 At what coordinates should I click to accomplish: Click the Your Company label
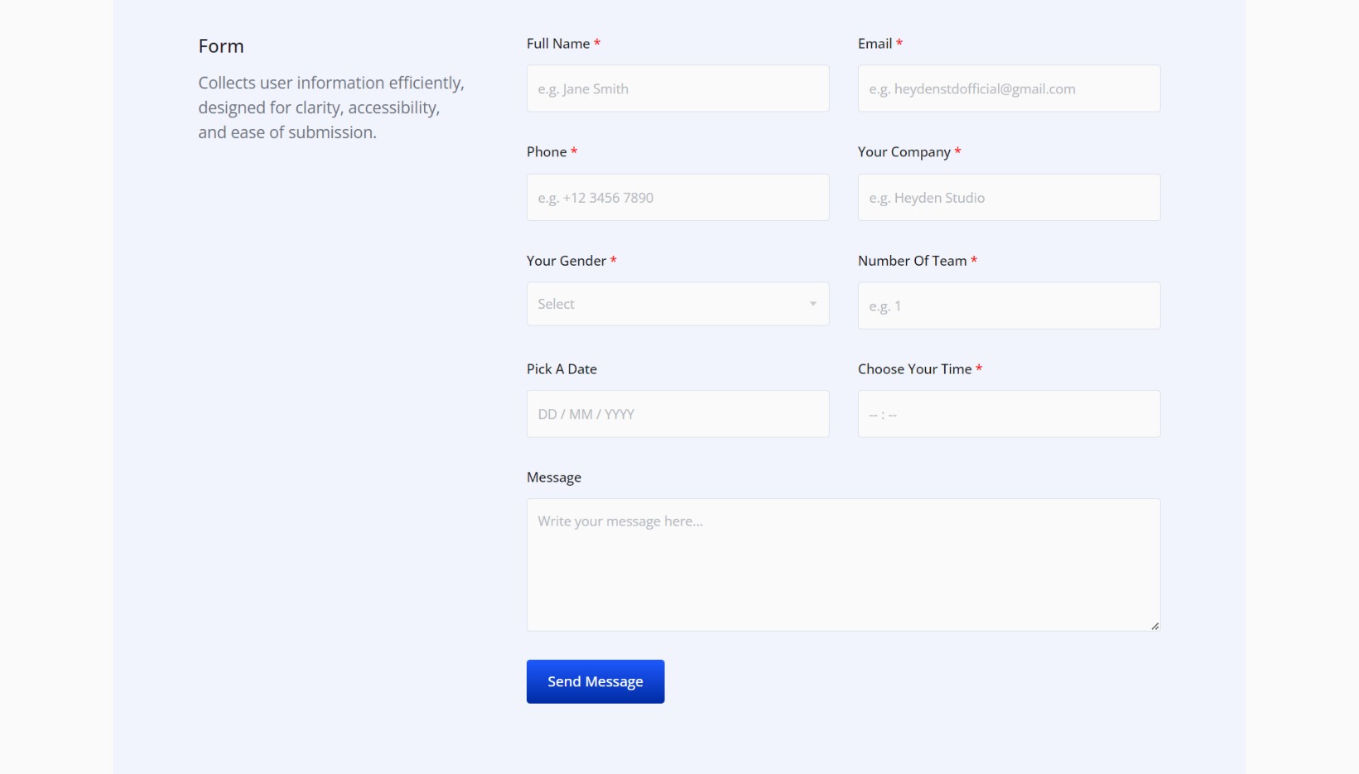[904, 152]
